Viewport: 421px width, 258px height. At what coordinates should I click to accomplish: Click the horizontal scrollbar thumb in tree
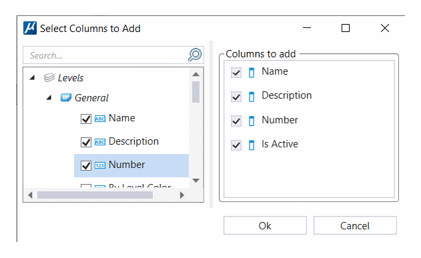tap(95, 195)
